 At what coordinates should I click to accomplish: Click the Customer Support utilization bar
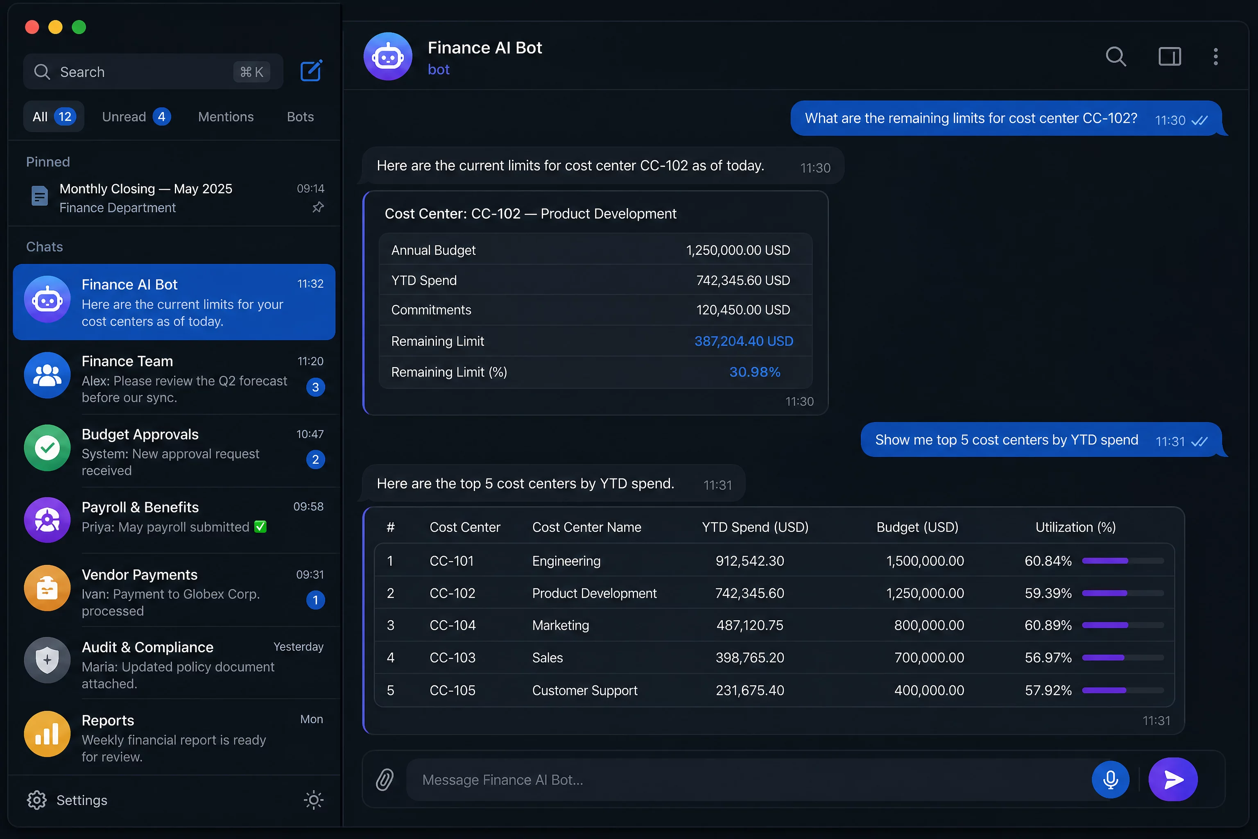pyautogui.click(x=1123, y=690)
